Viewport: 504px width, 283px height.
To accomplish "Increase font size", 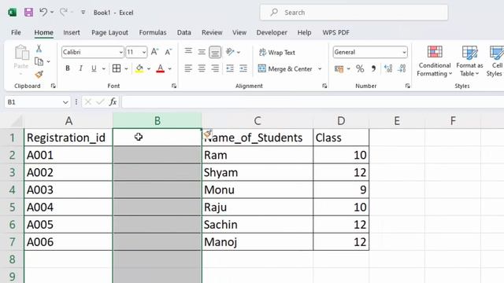I will tap(154, 52).
